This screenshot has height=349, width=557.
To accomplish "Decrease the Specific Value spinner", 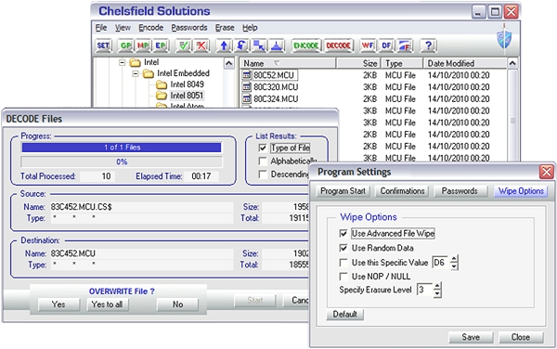I will 454,265.
